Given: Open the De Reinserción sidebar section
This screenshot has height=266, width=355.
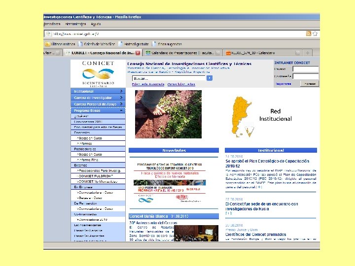Looking at the screenshot, I should coord(98,203).
